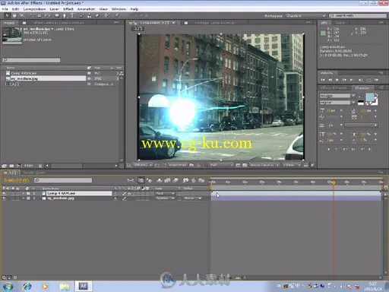Image resolution: width=389 pixels, height=292 pixels.
Task: Open the Animation menu
Action: pos(86,9)
